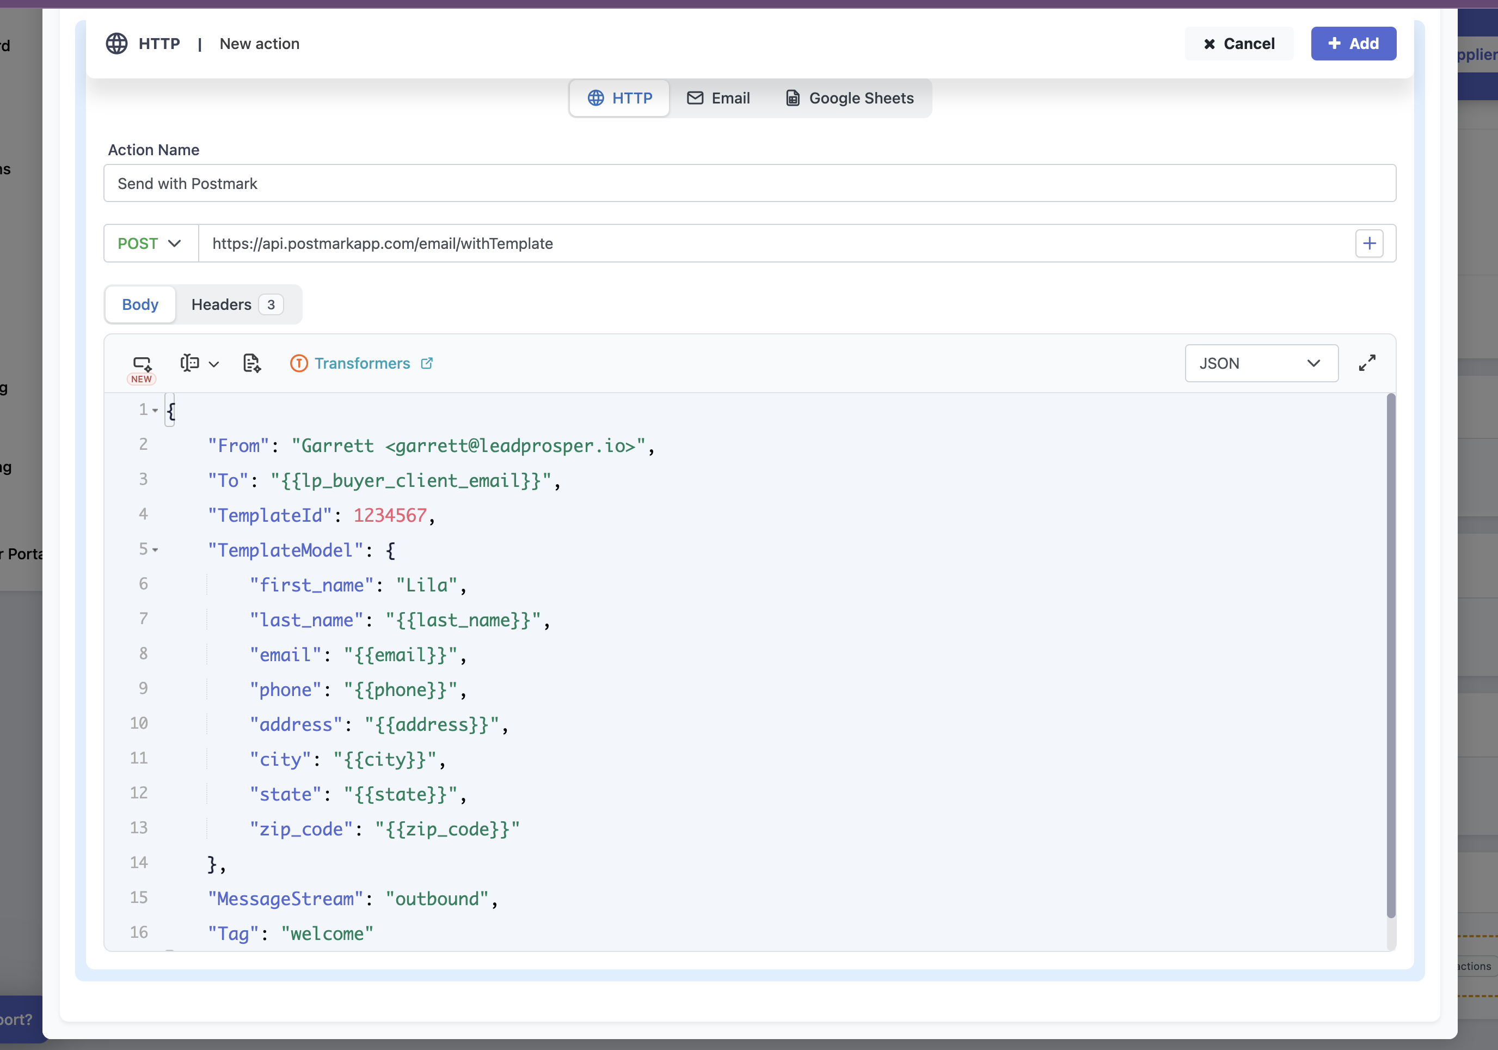The width and height of the screenshot is (1498, 1050).
Task: Collapse the TemplateModel block on line 5
Action: pyautogui.click(x=155, y=550)
